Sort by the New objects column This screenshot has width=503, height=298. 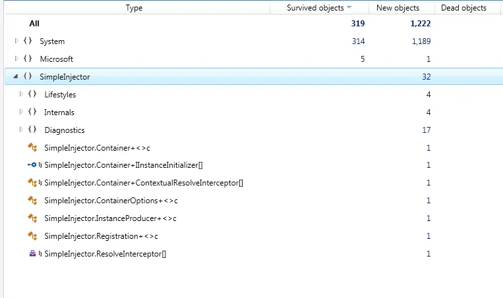(398, 8)
